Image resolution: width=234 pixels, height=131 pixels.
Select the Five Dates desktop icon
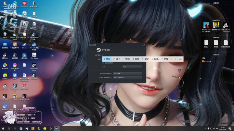tap(34, 56)
